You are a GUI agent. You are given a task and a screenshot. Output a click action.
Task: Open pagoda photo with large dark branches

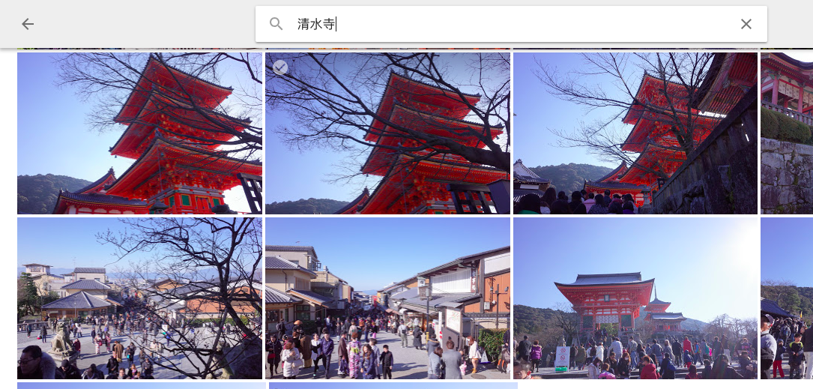(x=388, y=133)
